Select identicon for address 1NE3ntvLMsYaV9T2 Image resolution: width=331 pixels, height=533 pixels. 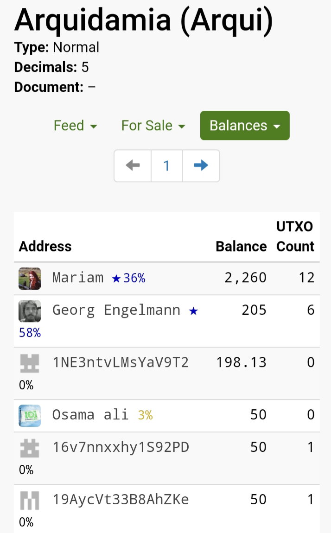pos(30,363)
